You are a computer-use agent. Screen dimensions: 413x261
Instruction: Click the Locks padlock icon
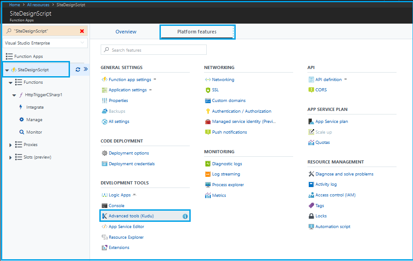pos(311,216)
